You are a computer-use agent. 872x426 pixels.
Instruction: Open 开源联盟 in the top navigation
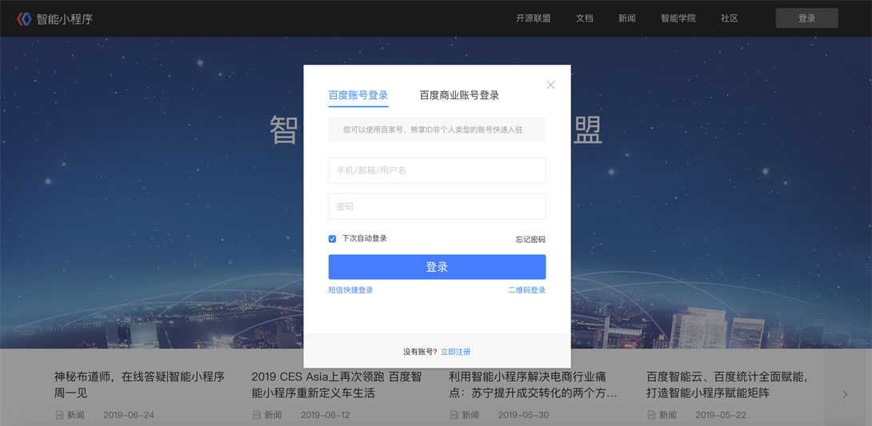click(x=534, y=18)
